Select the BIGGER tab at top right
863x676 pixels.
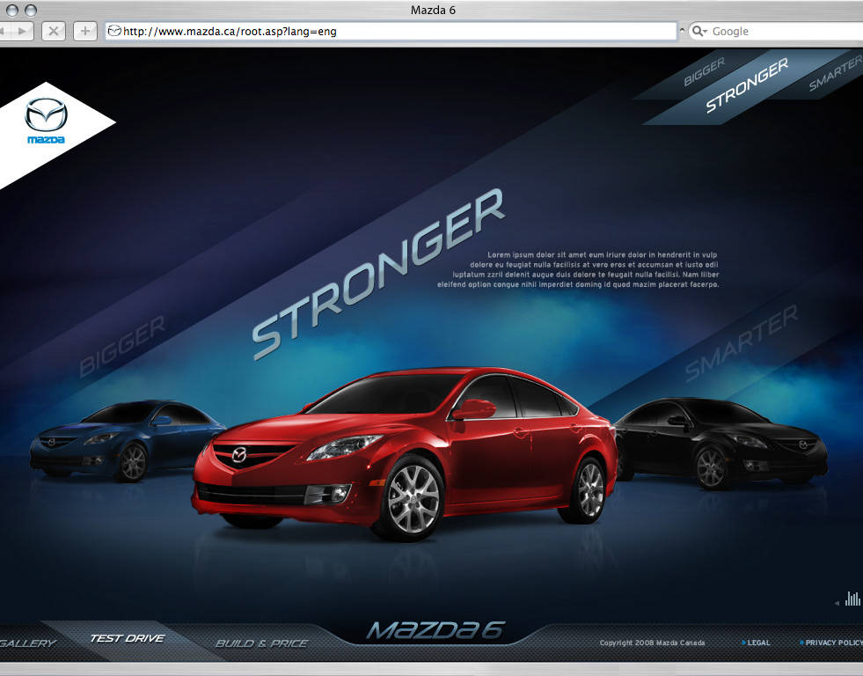coord(705,72)
